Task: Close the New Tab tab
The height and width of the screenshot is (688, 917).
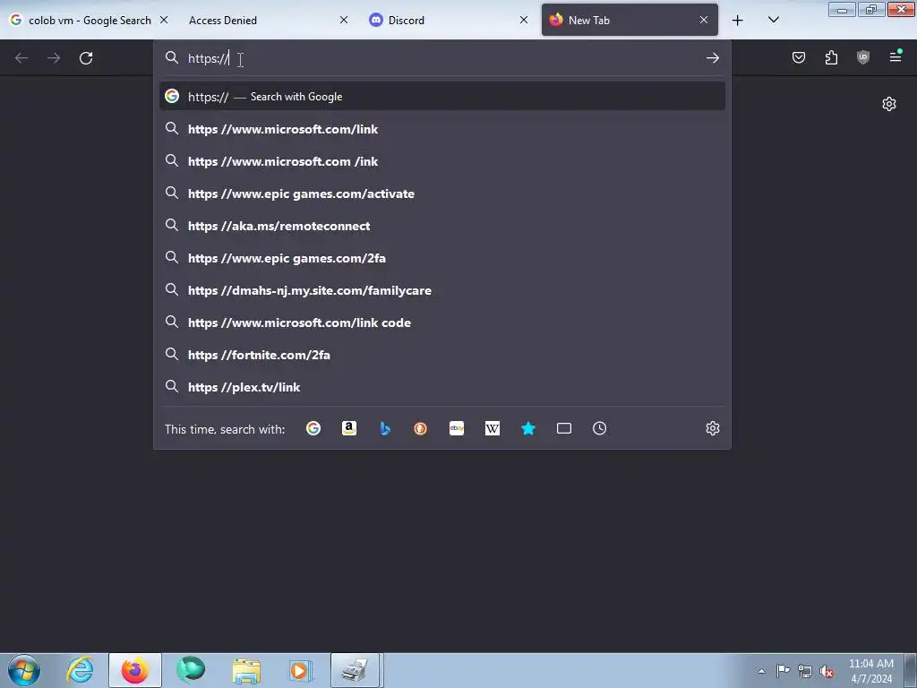Action: pyautogui.click(x=704, y=20)
